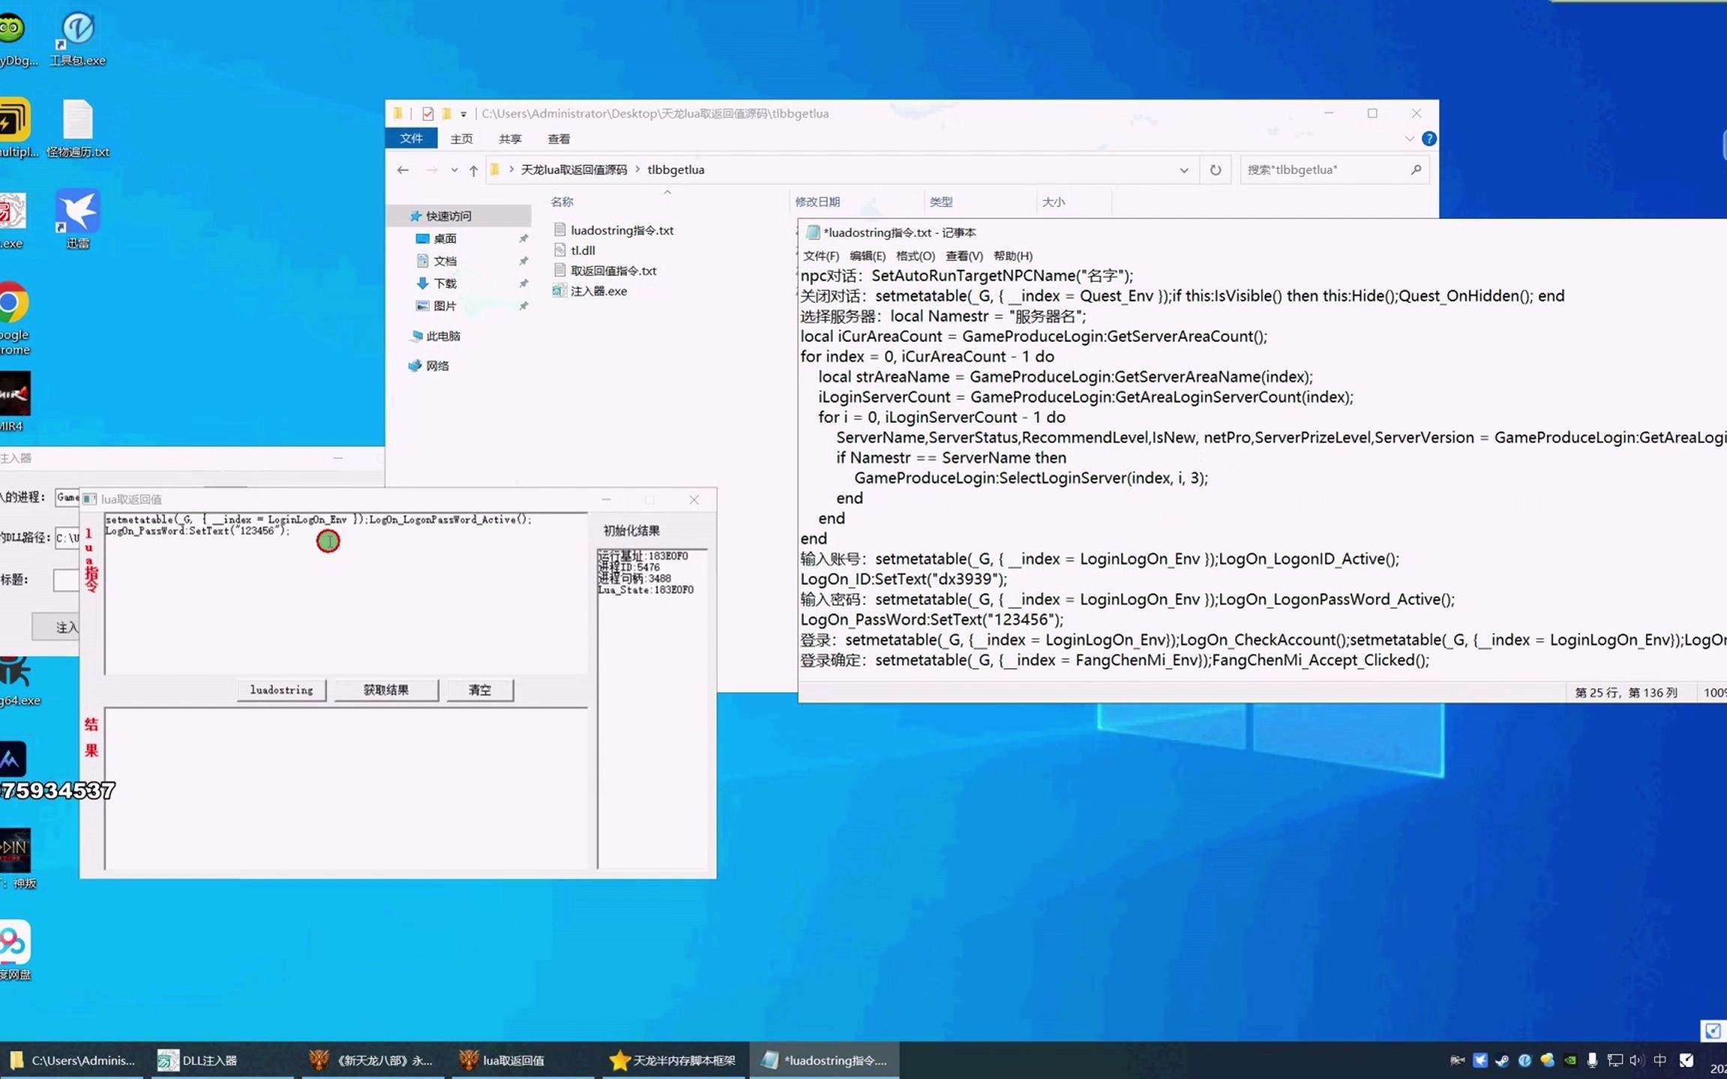Click the explorer help question-mark icon
1727x1079 pixels.
pos(1429,139)
